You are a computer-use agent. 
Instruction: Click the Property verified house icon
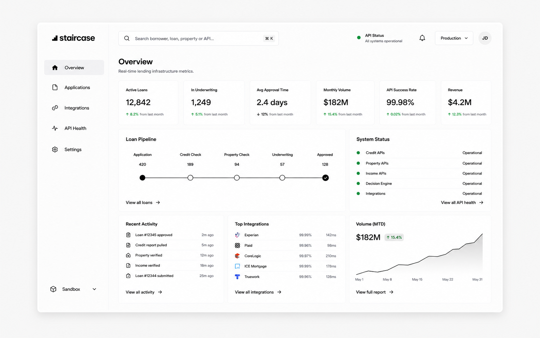pos(128,255)
